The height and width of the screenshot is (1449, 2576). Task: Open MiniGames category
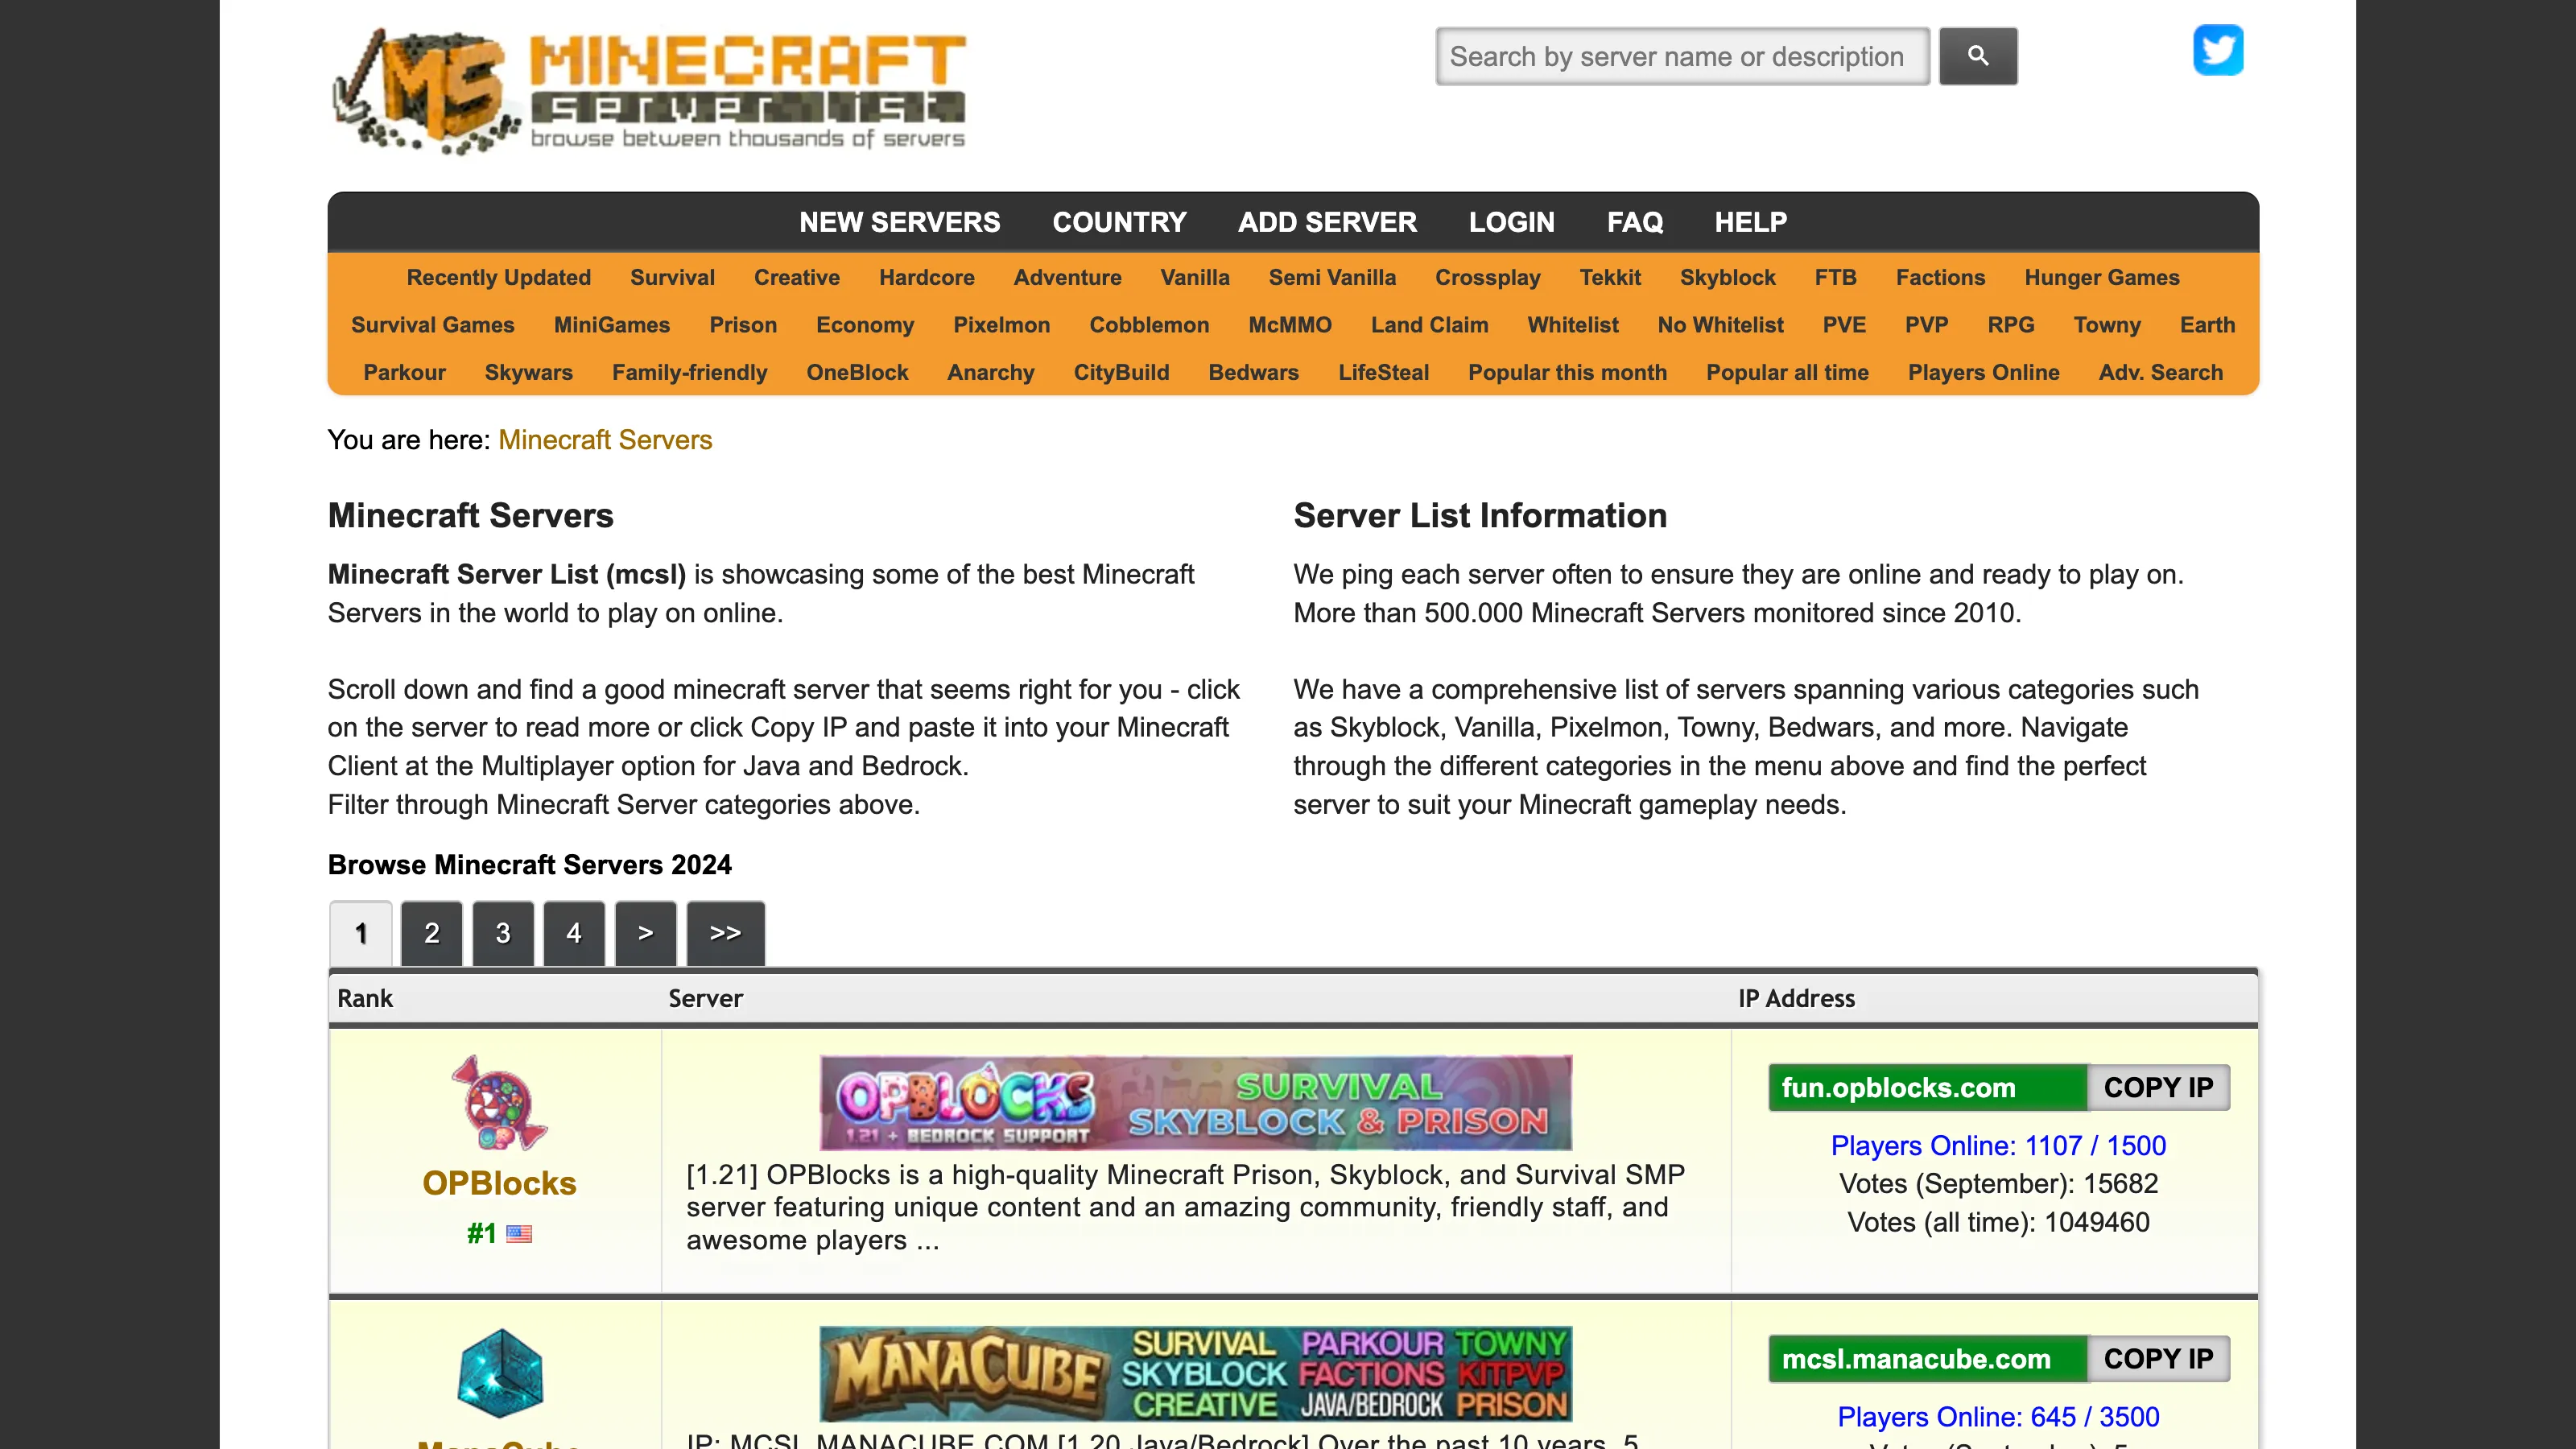(x=611, y=325)
